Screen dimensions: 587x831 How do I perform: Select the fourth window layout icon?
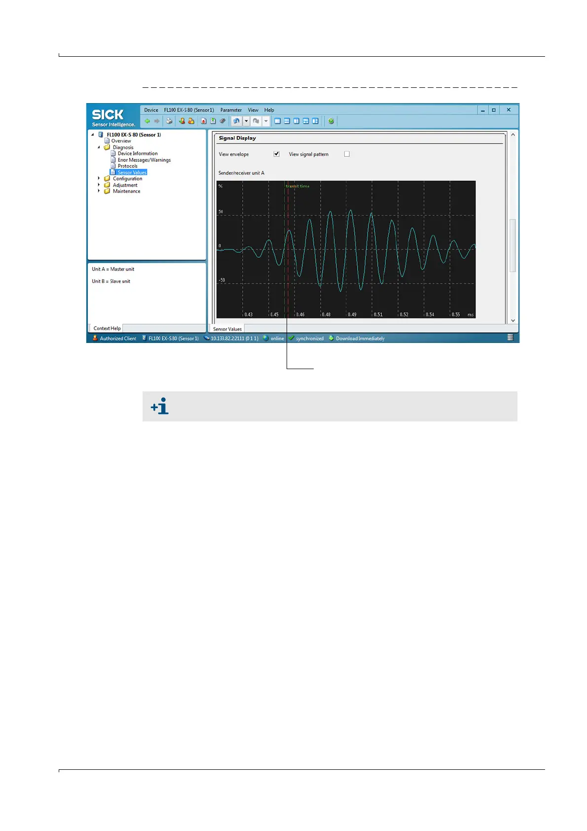coord(306,121)
